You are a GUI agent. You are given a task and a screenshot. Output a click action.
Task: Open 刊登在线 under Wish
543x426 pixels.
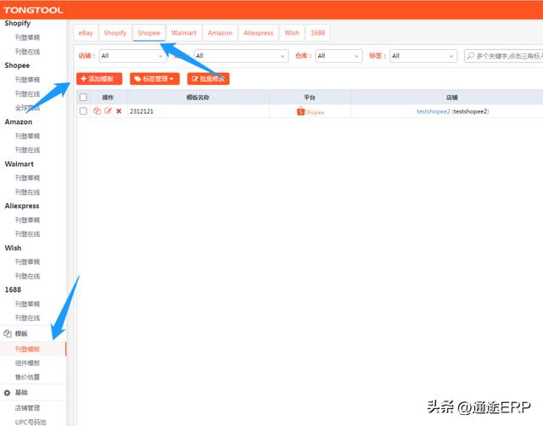[x=27, y=276]
